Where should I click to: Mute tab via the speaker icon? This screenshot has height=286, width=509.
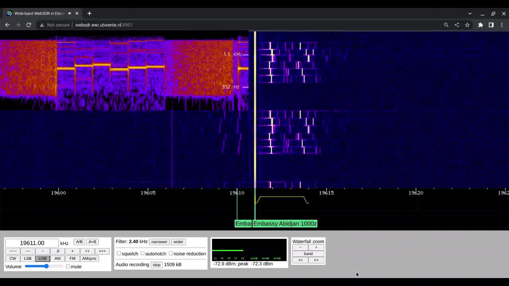[x=70, y=14]
